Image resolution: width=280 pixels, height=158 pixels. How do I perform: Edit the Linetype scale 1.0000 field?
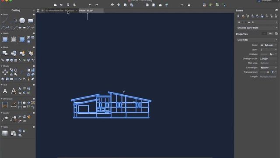click(x=268, y=58)
